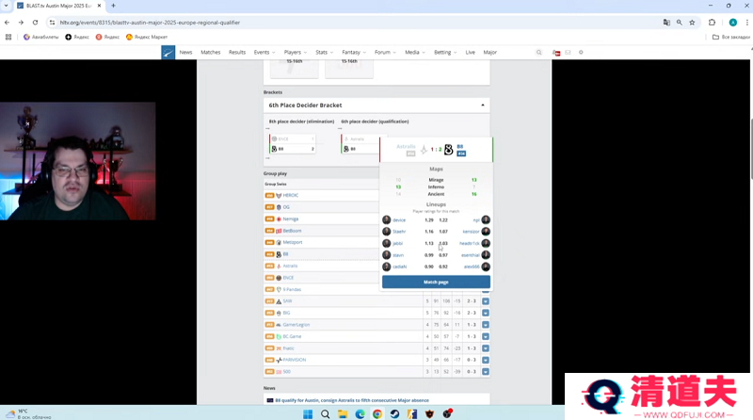The height and width of the screenshot is (420, 753).
Task: Open the Players dropdown menu
Action: click(x=295, y=53)
